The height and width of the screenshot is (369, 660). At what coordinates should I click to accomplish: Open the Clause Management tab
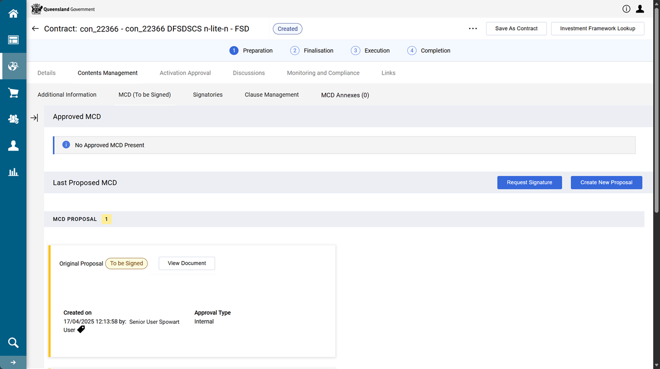point(271,95)
